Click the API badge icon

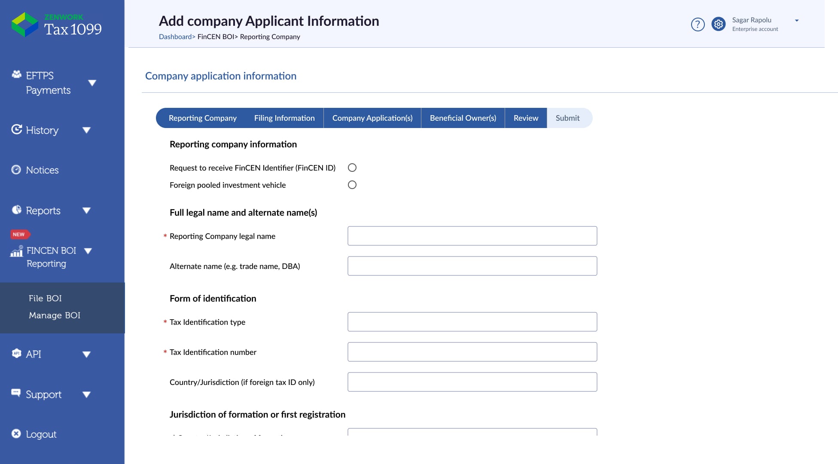point(16,353)
